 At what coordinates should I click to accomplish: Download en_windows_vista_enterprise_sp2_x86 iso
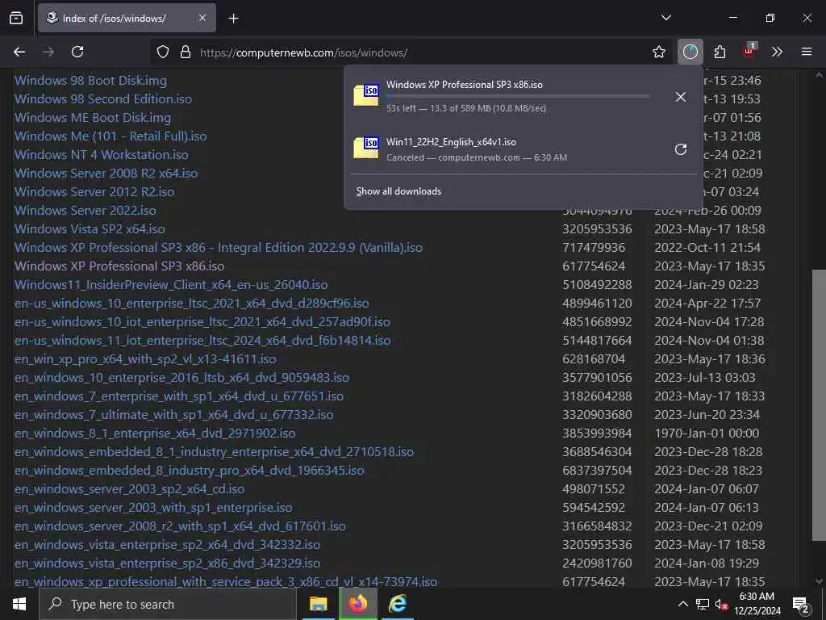pos(167,563)
